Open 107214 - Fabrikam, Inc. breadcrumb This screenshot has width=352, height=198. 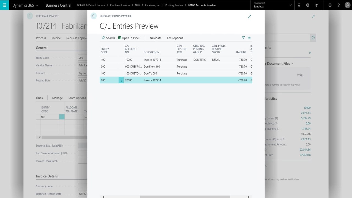pos(148,5)
